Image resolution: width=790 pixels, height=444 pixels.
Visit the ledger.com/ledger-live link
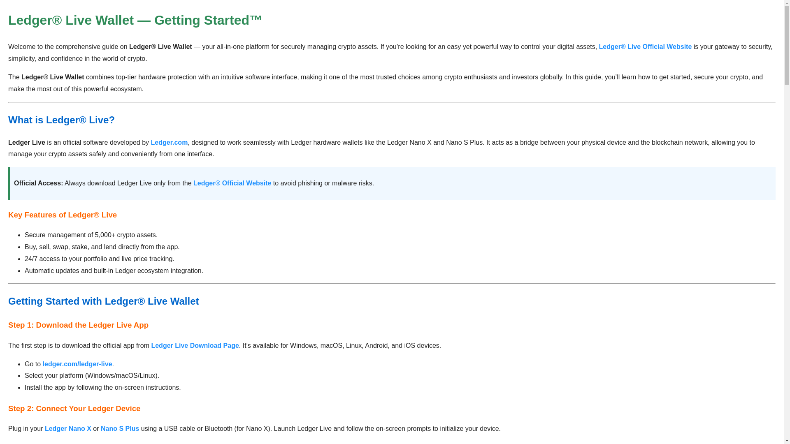pos(77,364)
